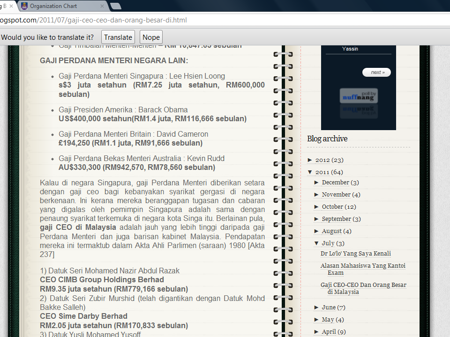The width and height of the screenshot is (450, 337).
Task: Click the Yassin poll option text
Action: tap(350, 49)
